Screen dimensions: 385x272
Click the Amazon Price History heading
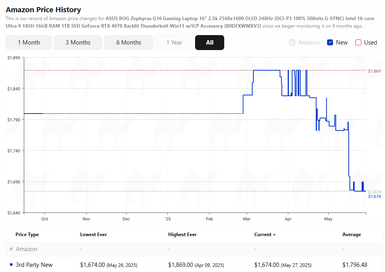click(x=43, y=9)
